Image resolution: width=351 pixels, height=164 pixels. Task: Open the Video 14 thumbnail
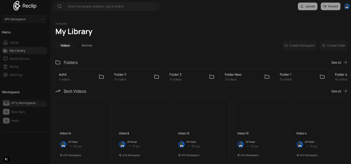(83, 113)
